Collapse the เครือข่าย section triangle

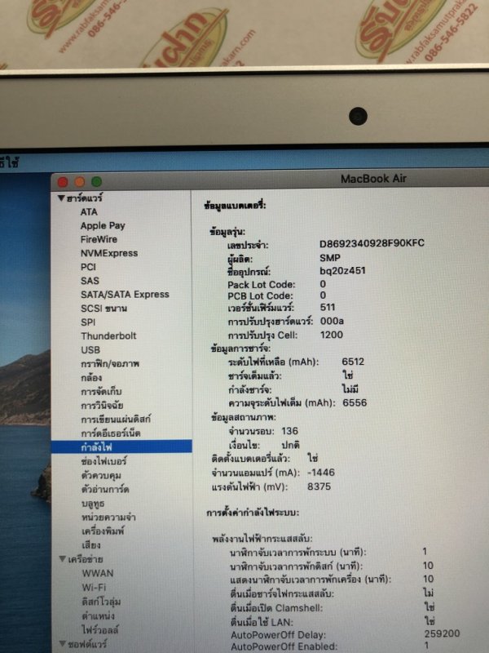[x=63, y=559]
